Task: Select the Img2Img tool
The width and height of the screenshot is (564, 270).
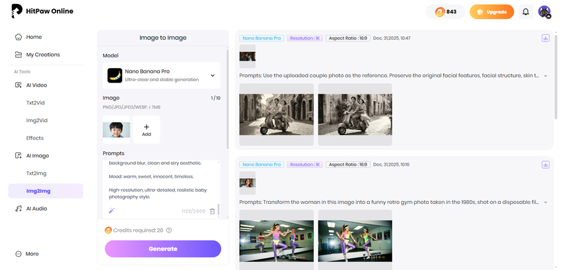Action: coord(46,191)
